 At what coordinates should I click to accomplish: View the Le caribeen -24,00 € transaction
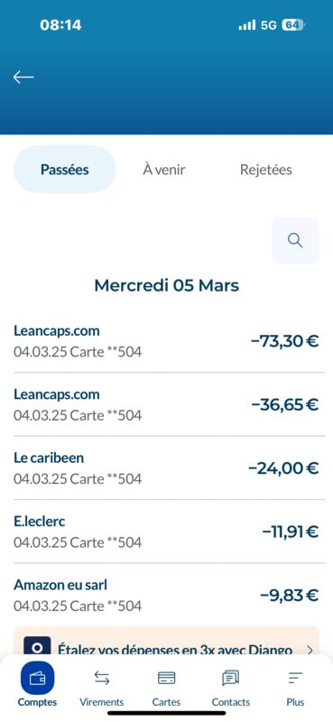(x=166, y=467)
